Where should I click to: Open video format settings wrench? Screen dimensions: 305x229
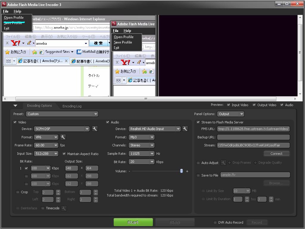(63, 137)
